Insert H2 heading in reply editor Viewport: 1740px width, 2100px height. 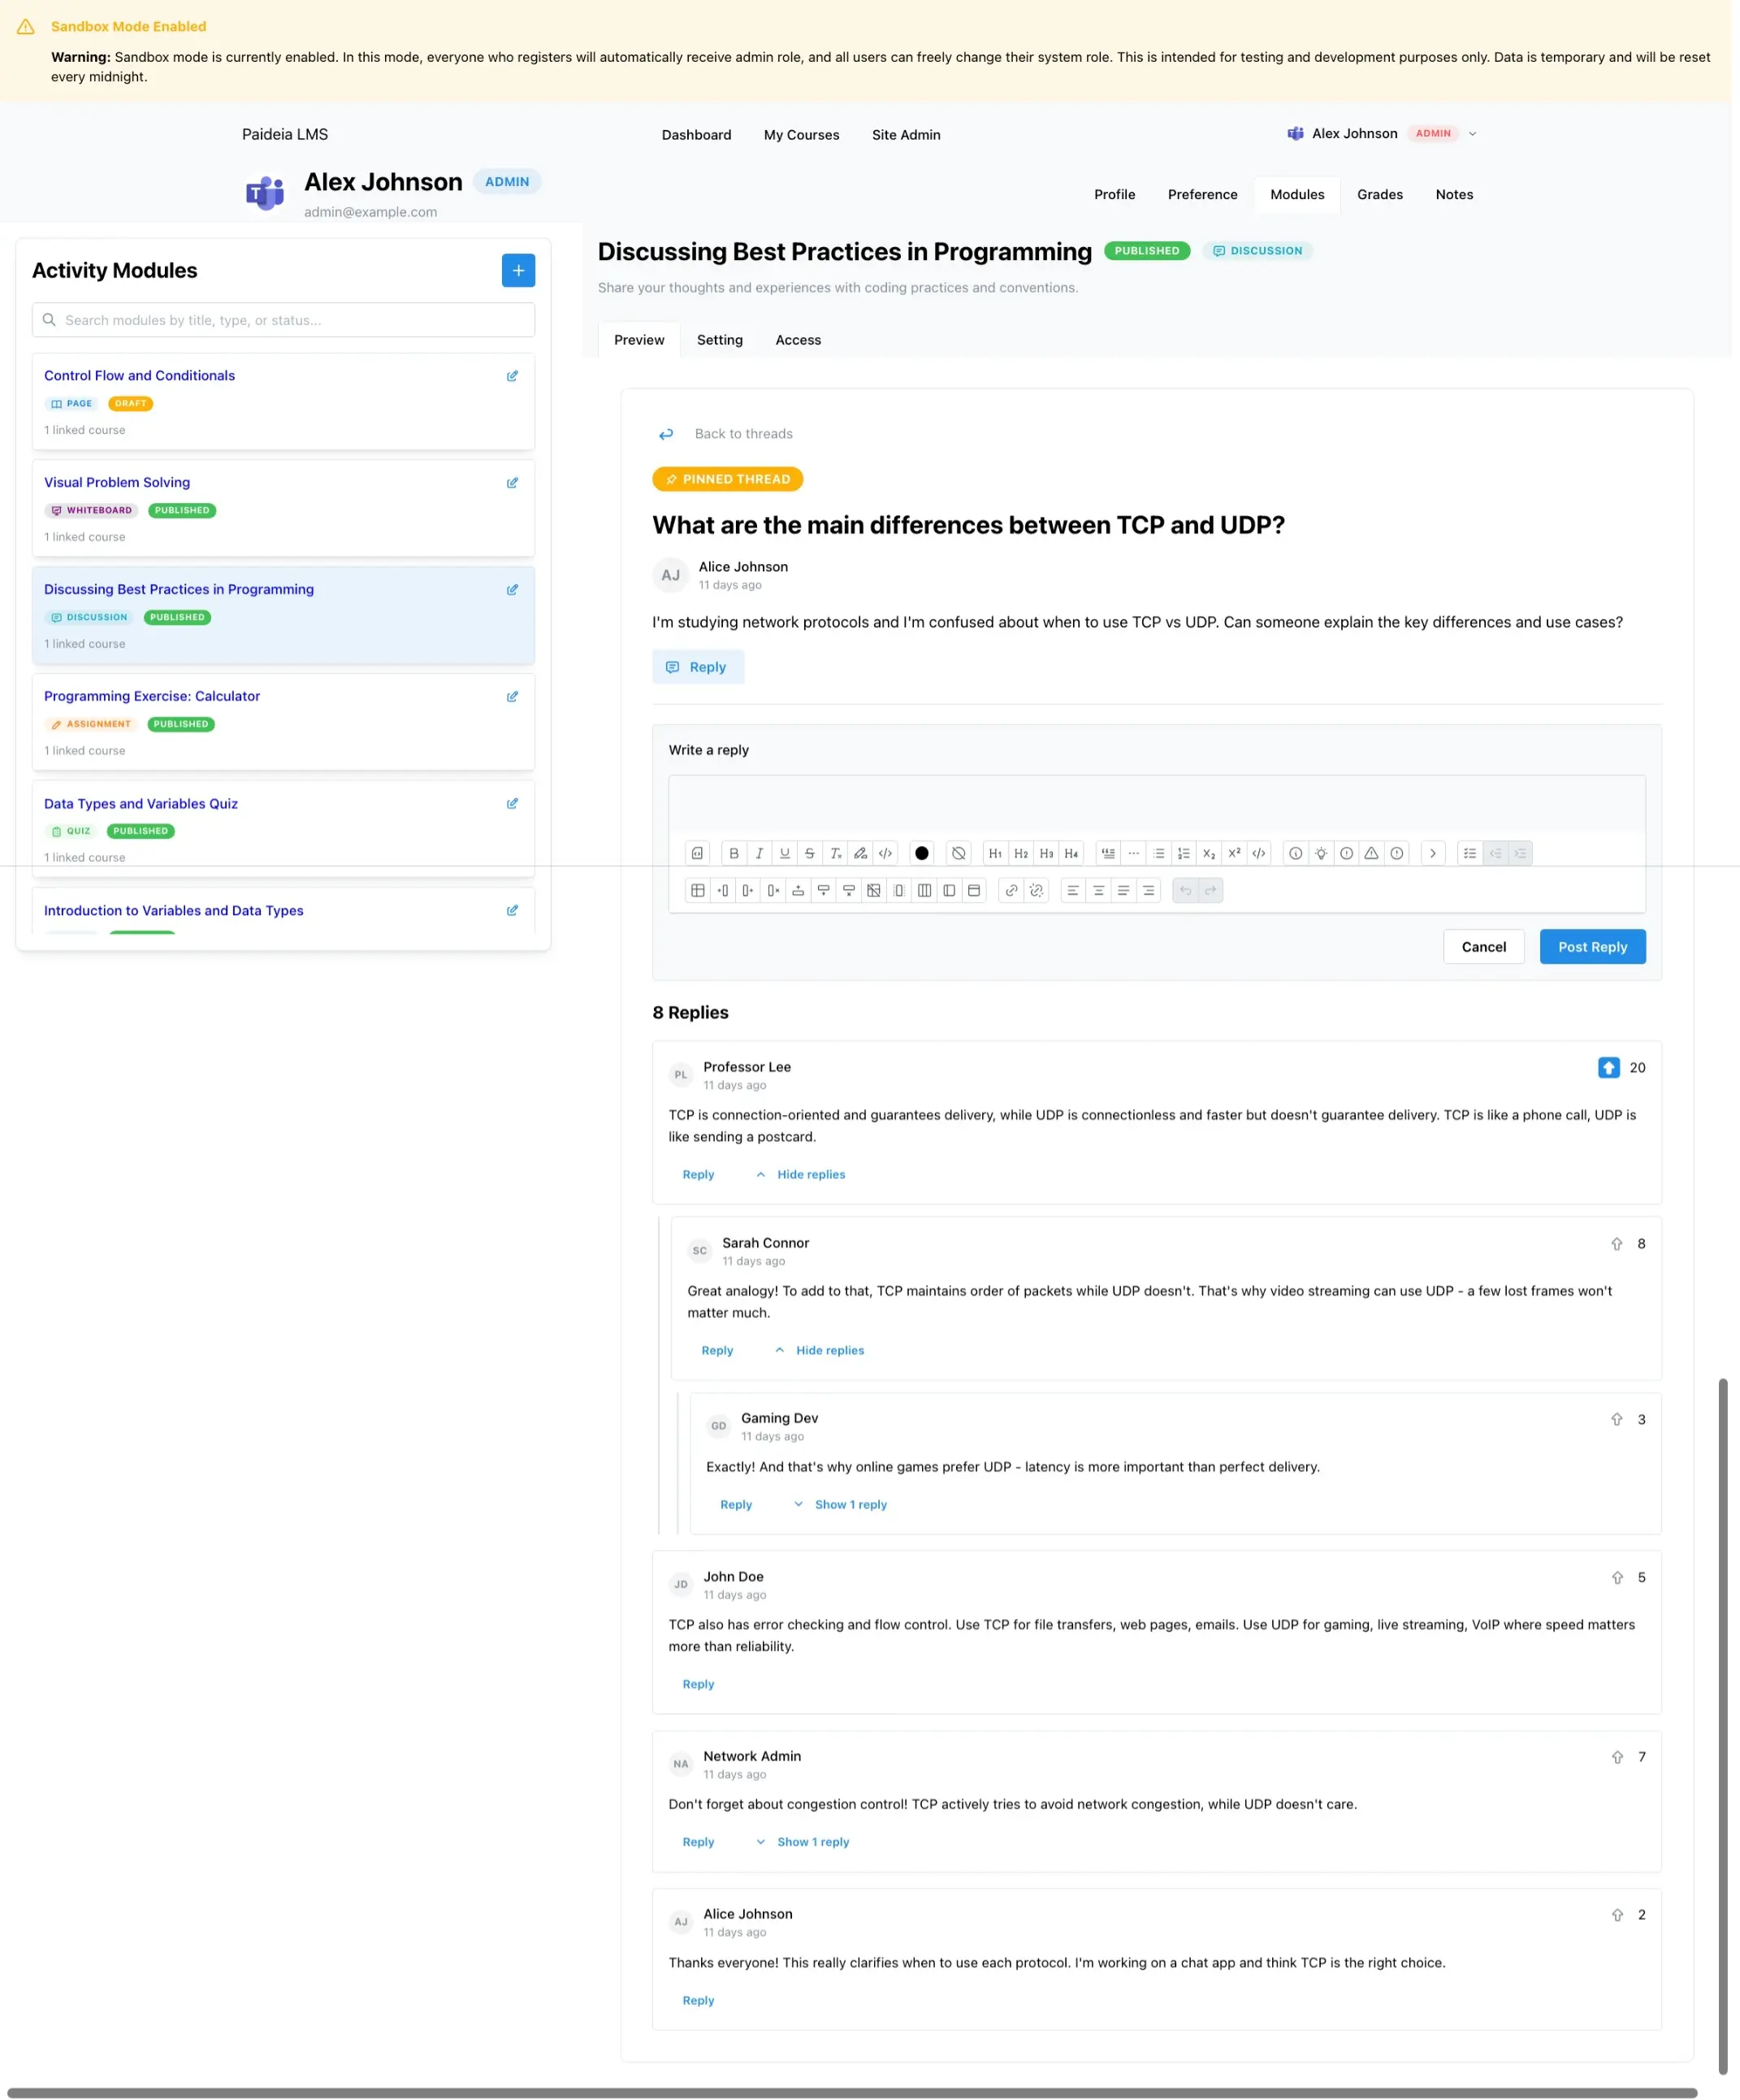point(1020,853)
